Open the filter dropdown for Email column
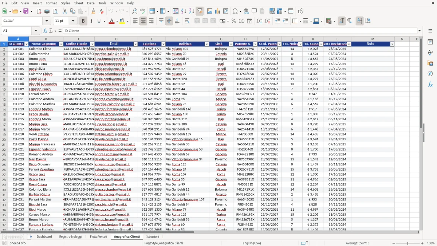This screenshot has width=437, height=246. click(x=135, y=44)
